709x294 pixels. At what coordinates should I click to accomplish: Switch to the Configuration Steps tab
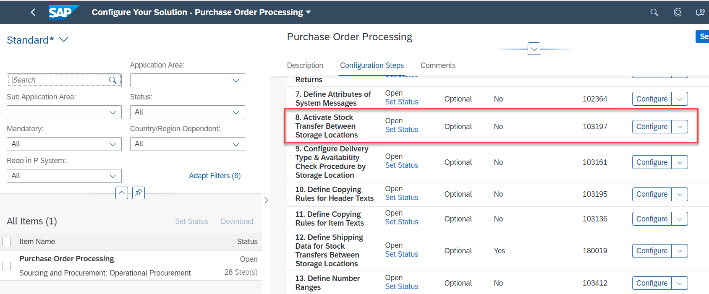pyautogui.click(x=372, y=65)
